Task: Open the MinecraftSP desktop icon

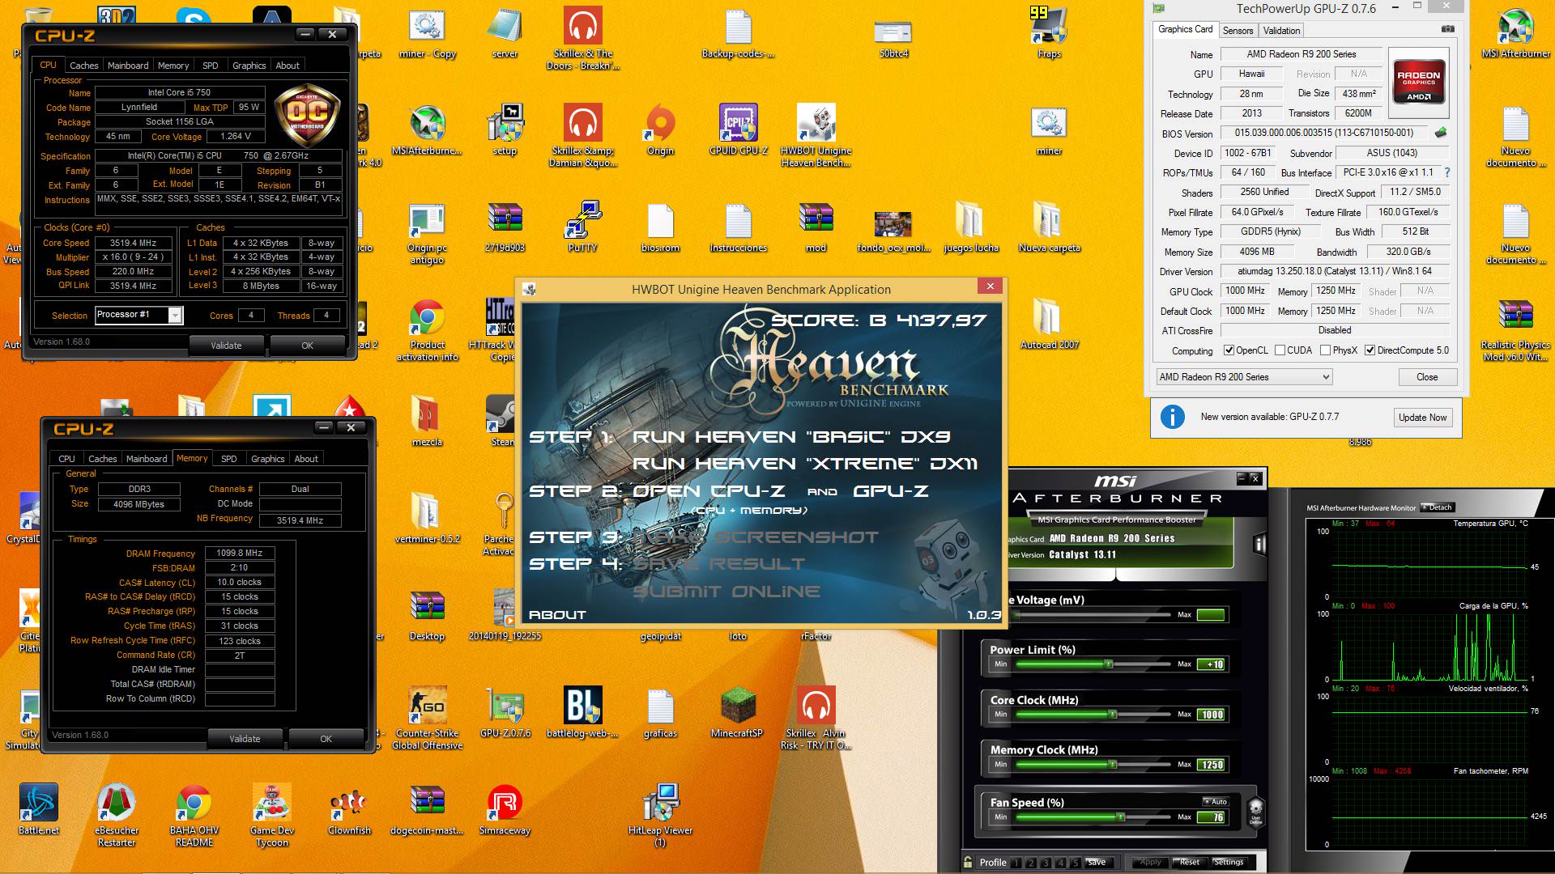Action: point(737,714)
